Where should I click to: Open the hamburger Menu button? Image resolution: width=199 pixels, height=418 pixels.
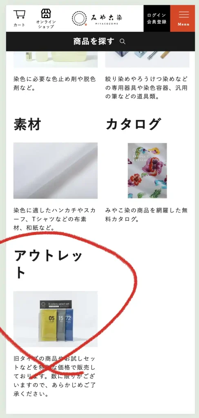(183, 18)
